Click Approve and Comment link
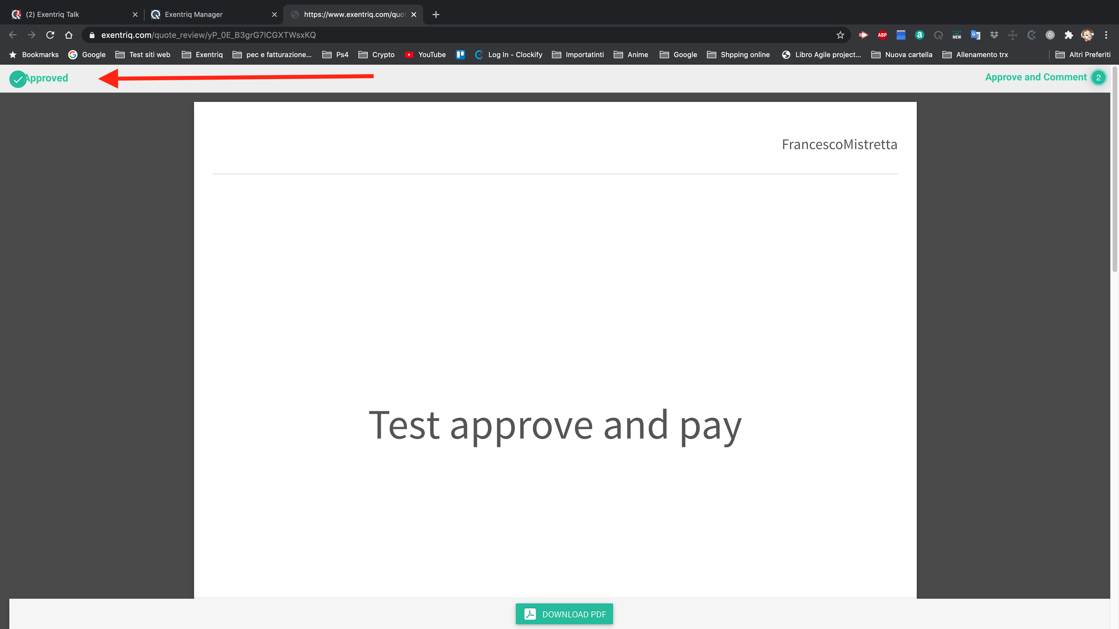 click(1035, 77)
